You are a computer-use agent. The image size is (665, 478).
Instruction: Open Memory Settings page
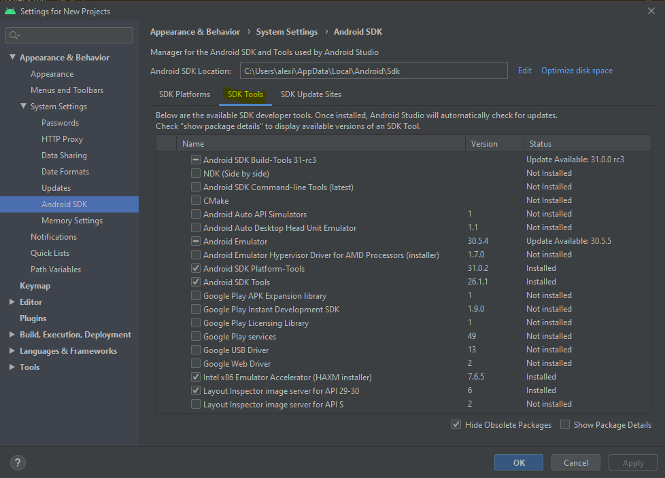(72, 221)
